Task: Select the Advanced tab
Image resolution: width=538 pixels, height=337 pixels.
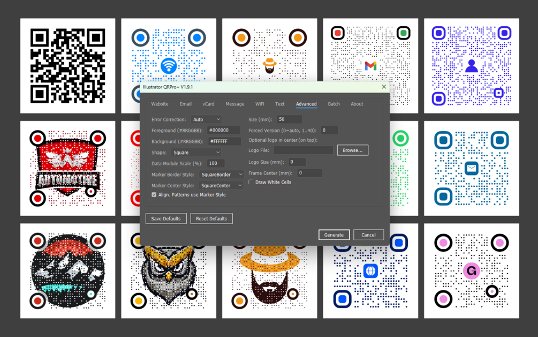Action: tap(306, 104)
